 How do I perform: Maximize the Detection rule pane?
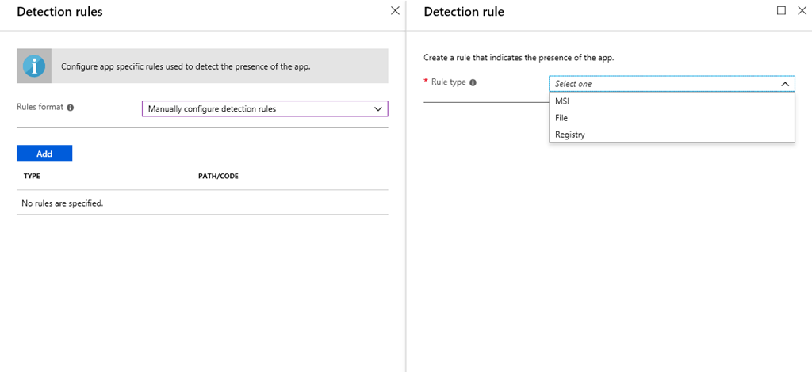coord(781,11)
